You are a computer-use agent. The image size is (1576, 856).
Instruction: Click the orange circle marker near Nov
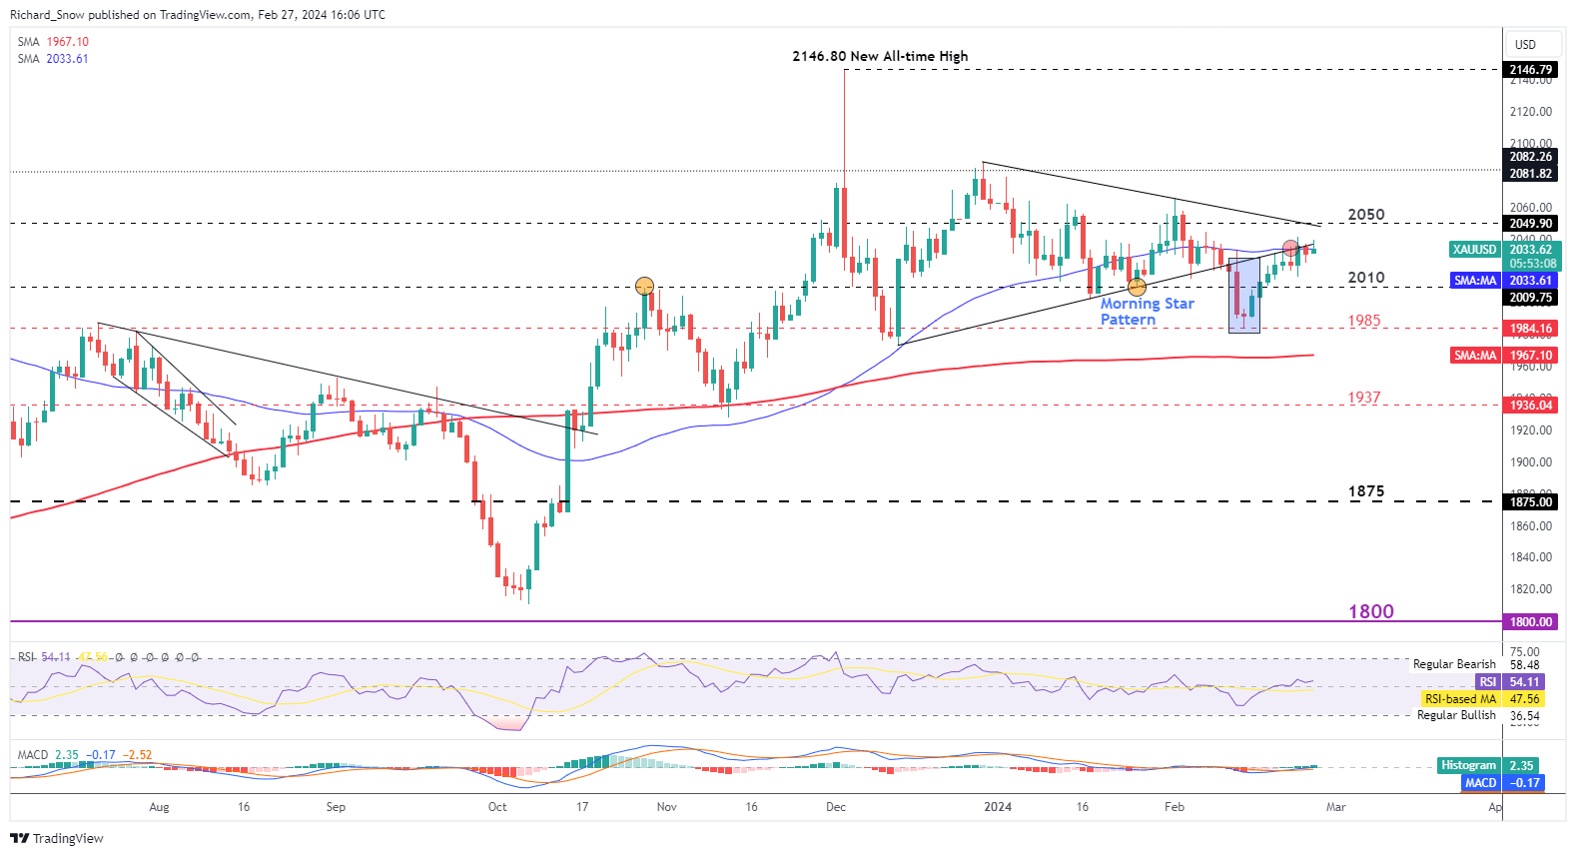coord(645,287)
